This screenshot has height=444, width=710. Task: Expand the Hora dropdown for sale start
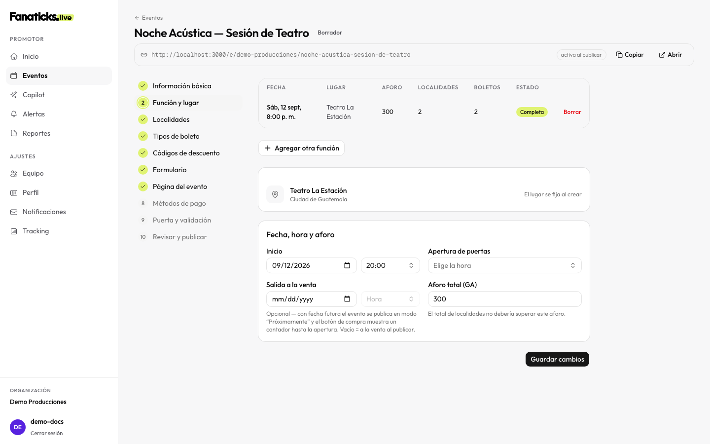tap(390, 299)
